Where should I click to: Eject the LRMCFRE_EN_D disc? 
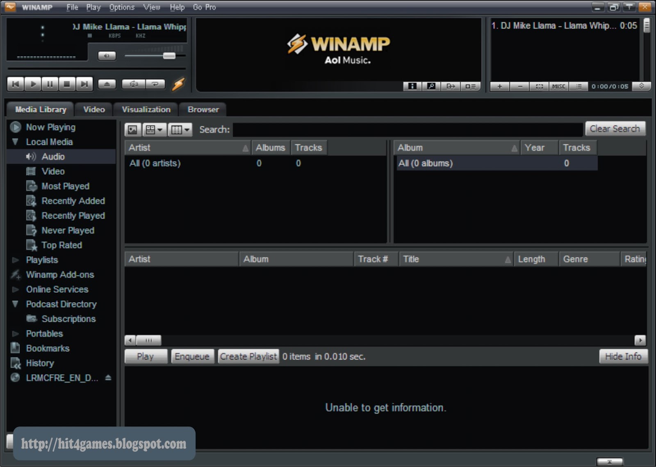pos(108,378)
